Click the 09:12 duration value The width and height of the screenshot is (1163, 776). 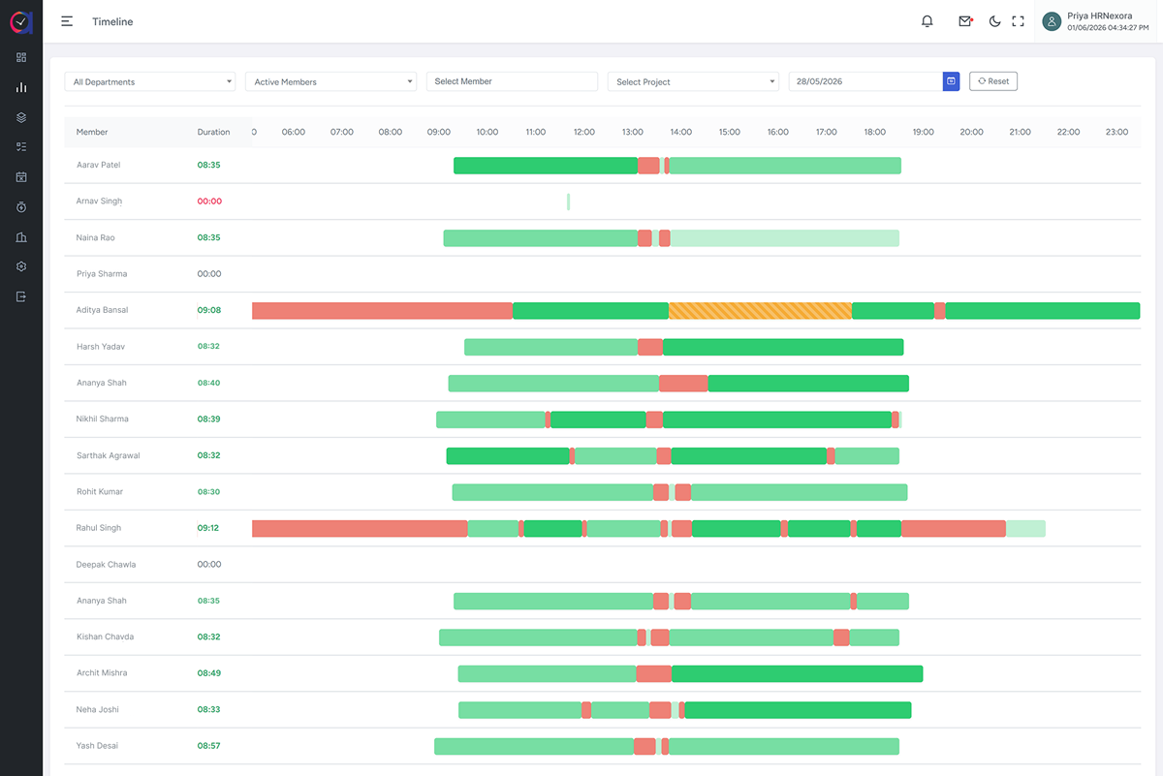click(209, 528)
